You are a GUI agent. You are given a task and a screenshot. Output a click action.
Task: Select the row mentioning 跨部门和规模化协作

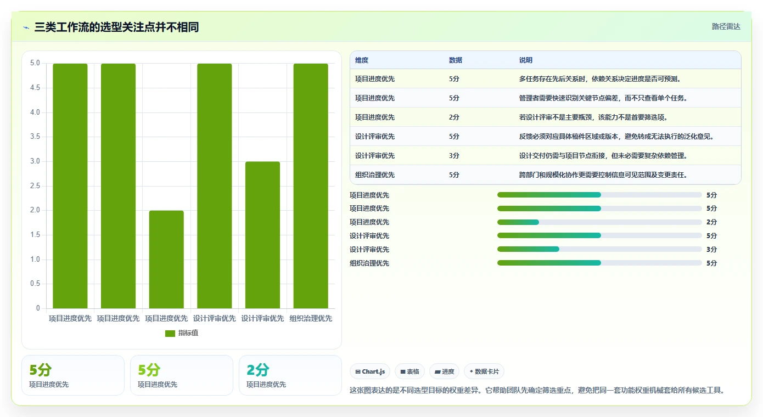(545, 175)
